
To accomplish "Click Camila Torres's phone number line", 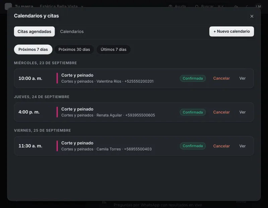I will click(106, 149).
